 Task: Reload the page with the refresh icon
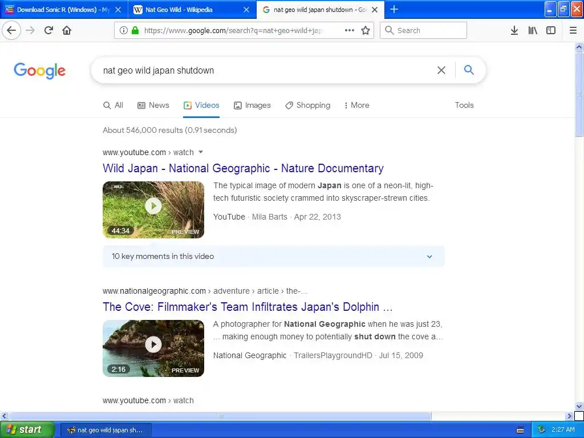pyautogui.click(x=48, y=30)
